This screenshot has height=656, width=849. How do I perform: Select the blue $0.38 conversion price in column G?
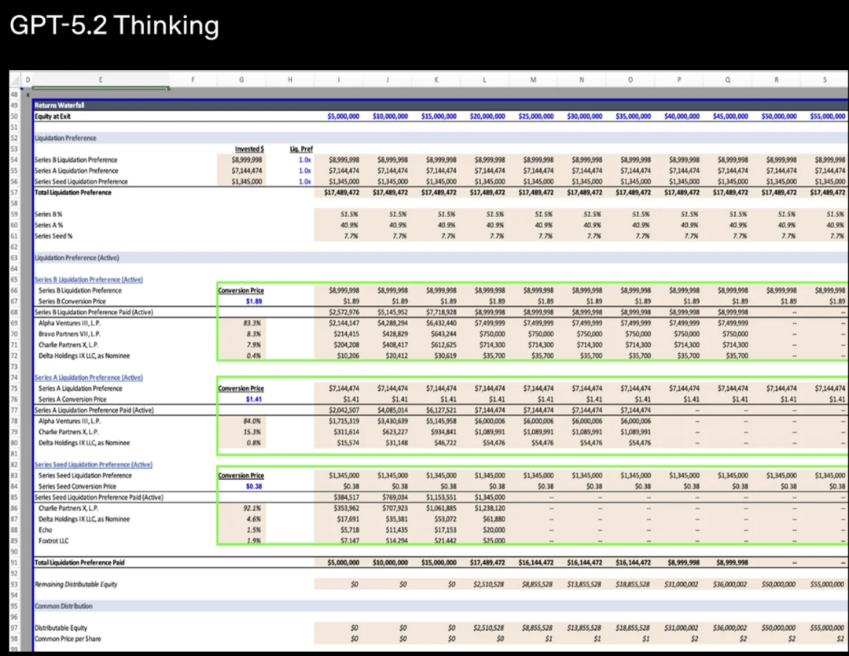(x=254, y=487)
